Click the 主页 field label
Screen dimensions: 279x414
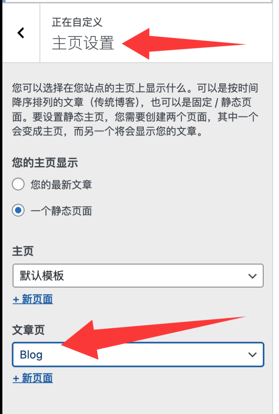point(23,251)
